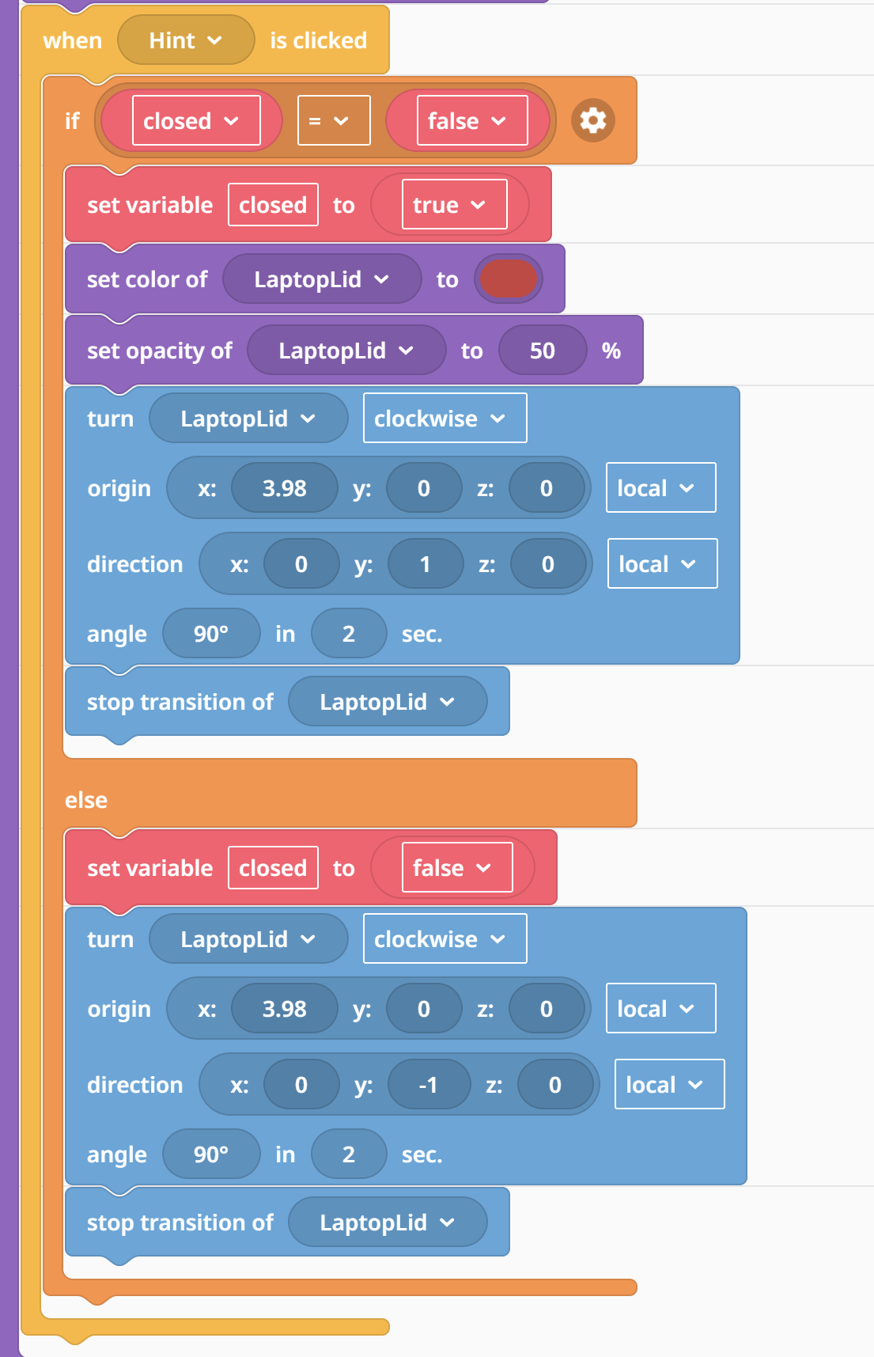Click the closed variable name in else set variable

click(273, 867)
